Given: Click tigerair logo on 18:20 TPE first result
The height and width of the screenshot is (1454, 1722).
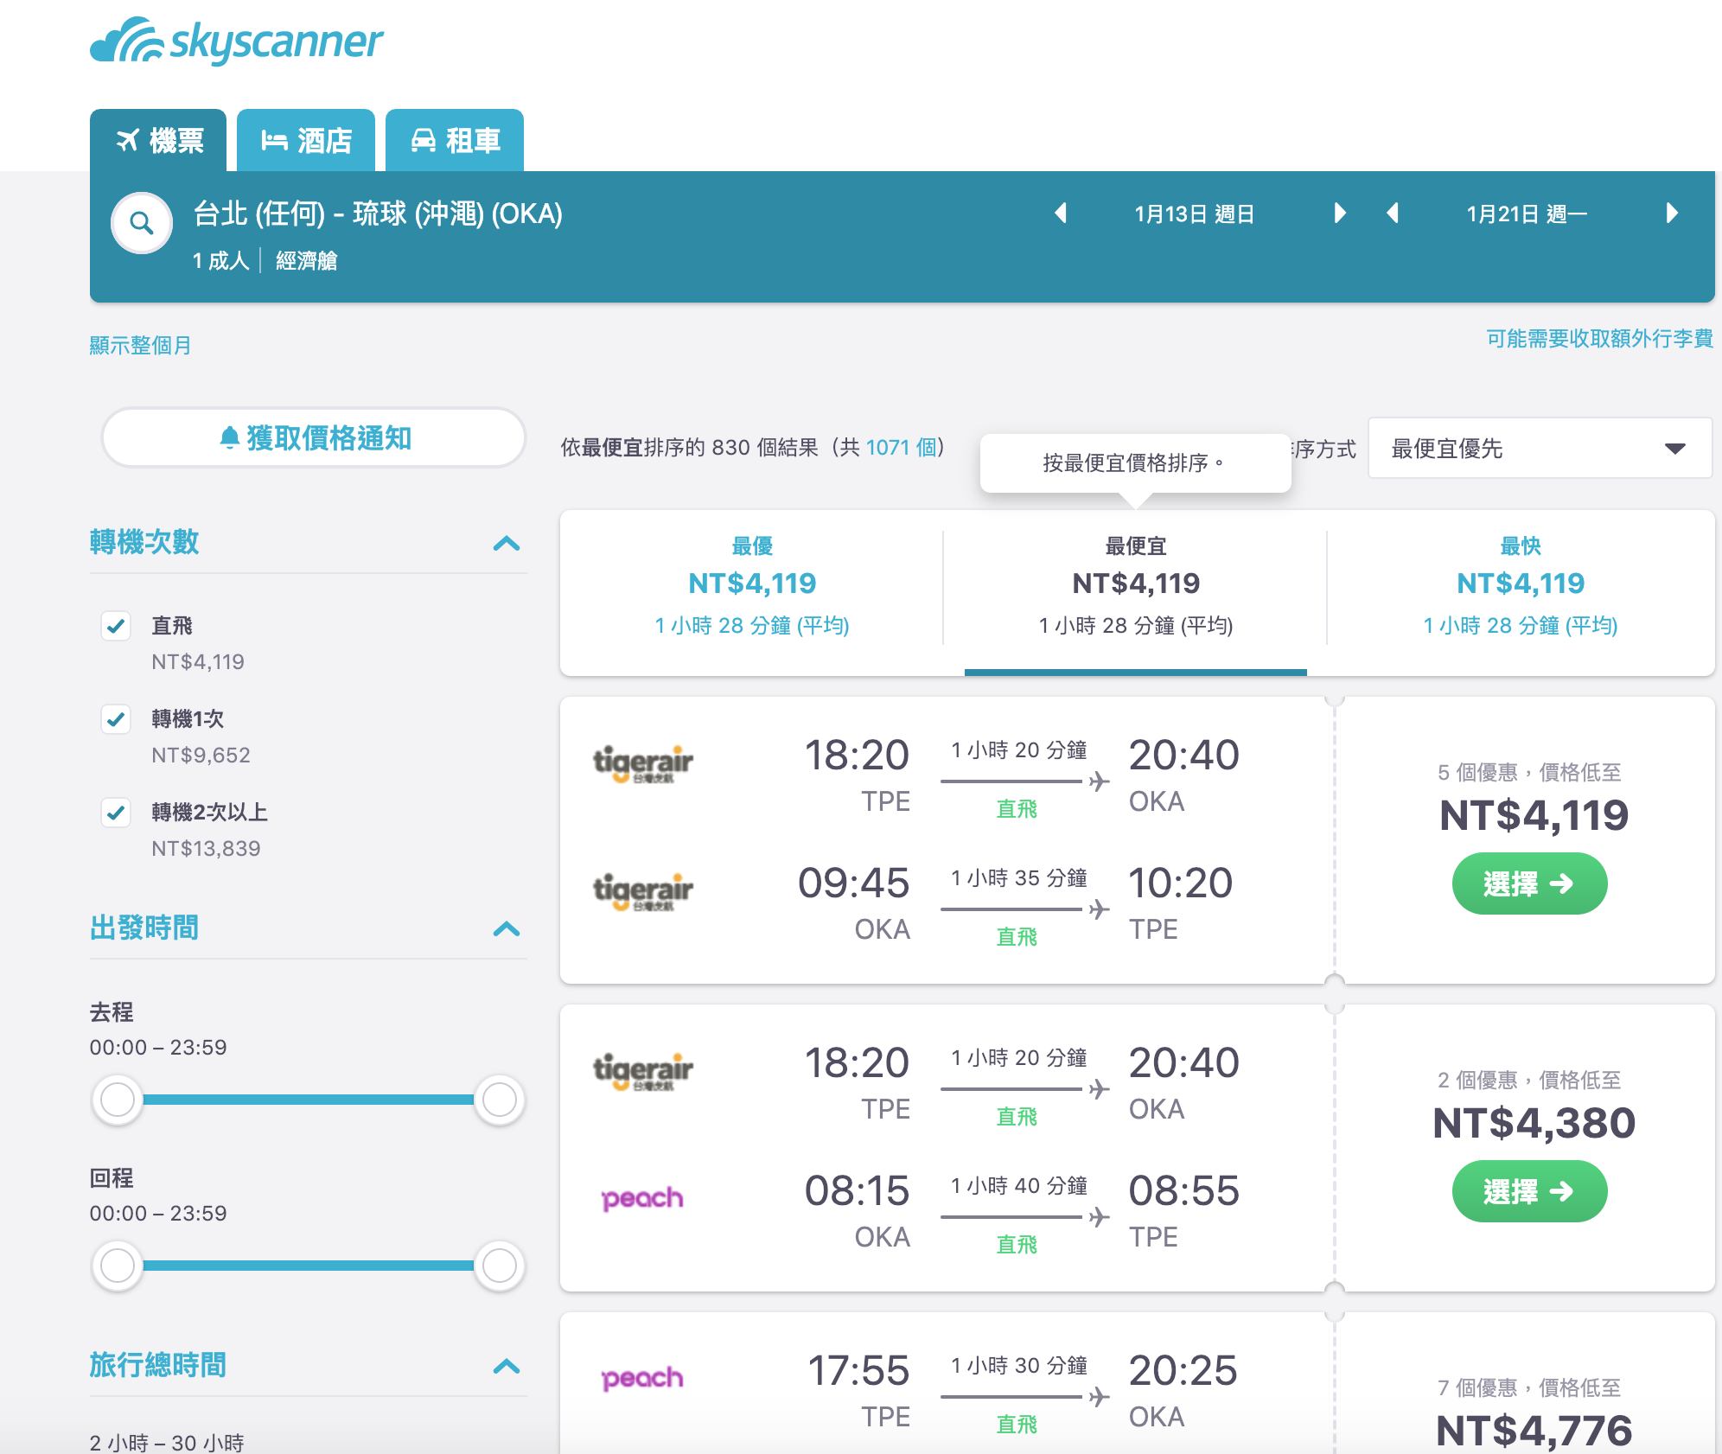Looking at the screenshot, I should point(642,764).
